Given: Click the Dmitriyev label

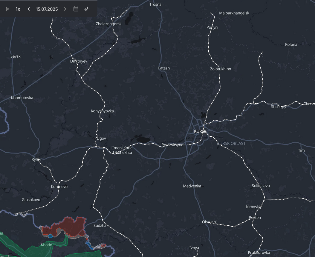Looking at the screenshot, I should pos(79,61).
